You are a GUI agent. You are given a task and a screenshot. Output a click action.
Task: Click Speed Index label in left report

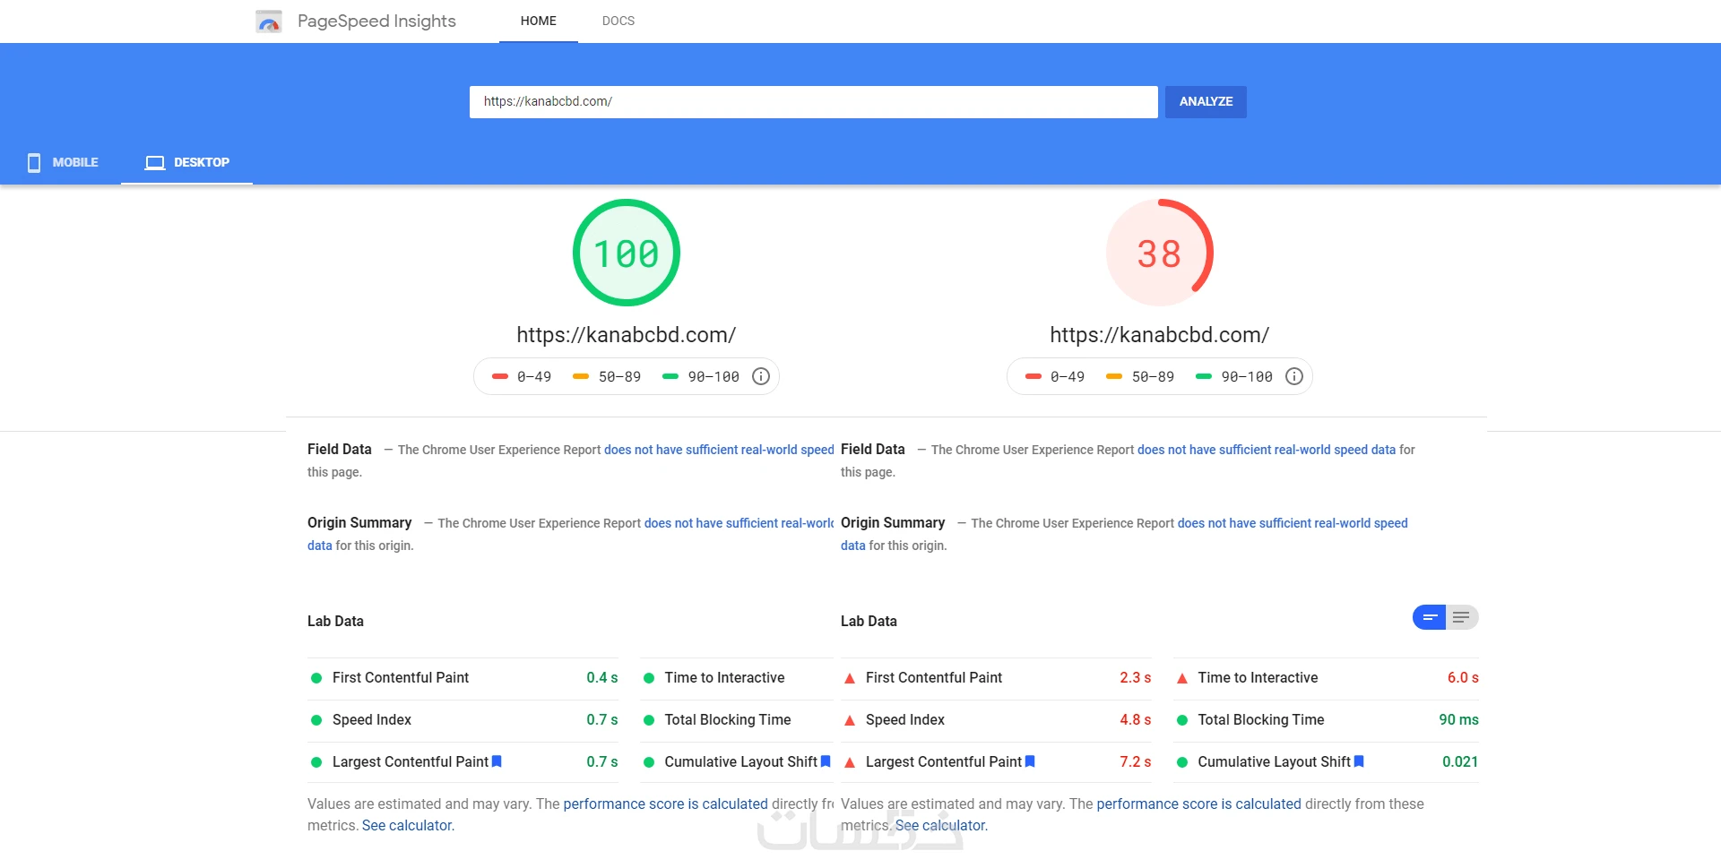pos(372,719)
